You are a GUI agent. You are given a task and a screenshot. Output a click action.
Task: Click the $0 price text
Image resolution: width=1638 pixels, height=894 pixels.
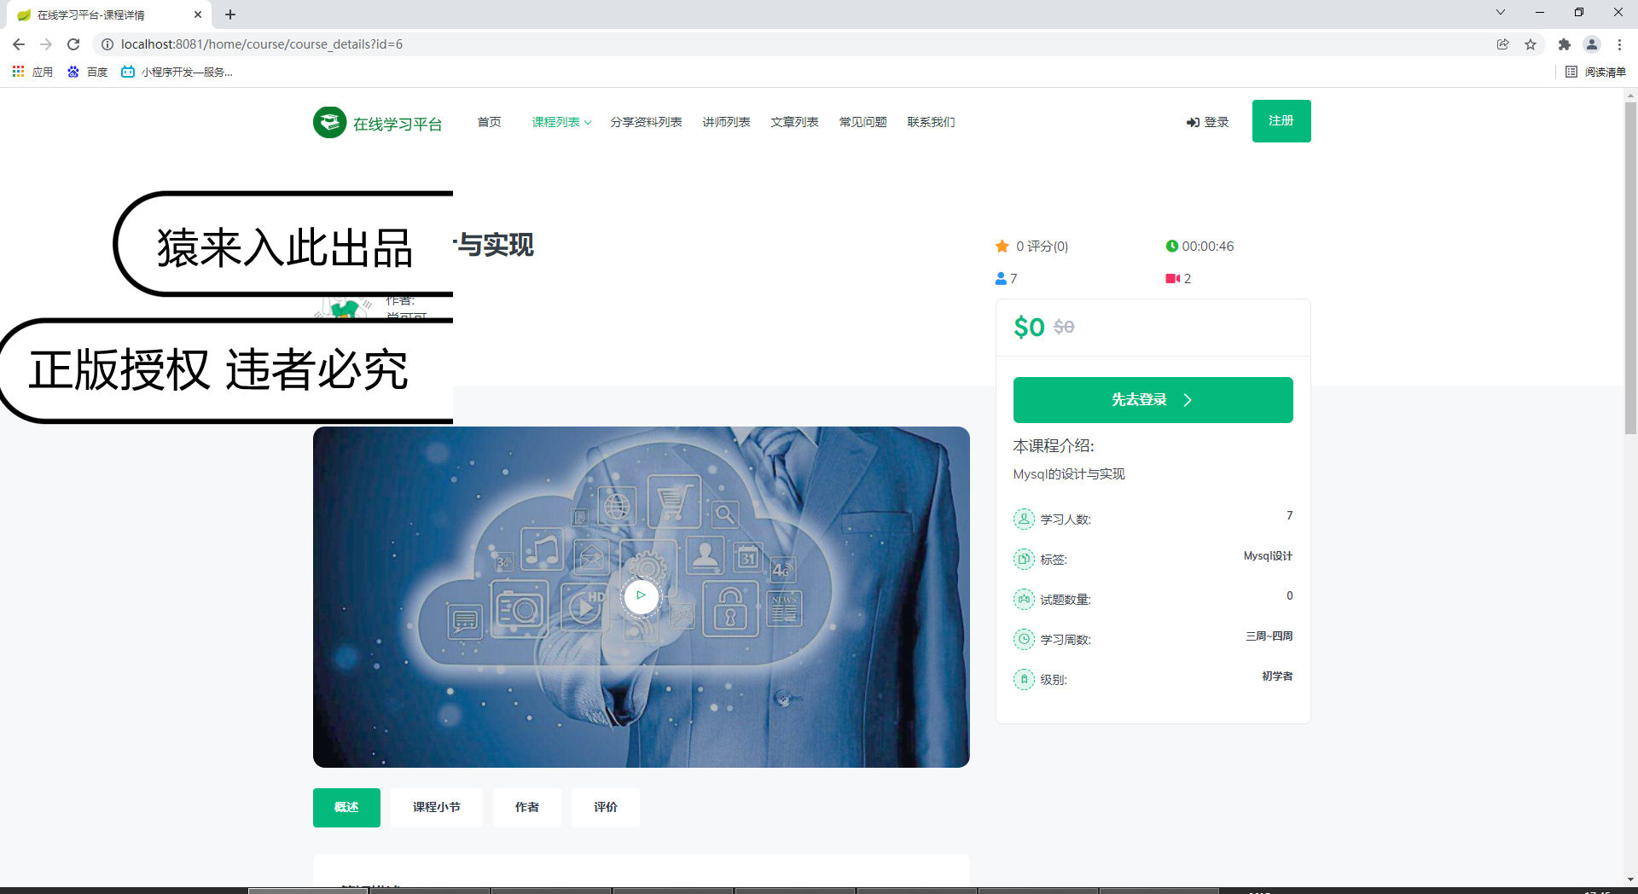click(x=1029, y=327)
